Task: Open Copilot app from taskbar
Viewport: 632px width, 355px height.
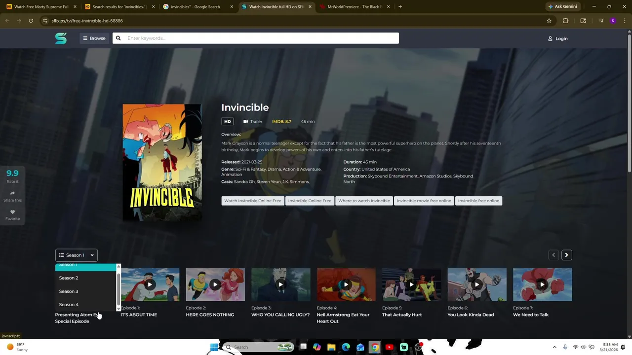Action: point(316,347)
